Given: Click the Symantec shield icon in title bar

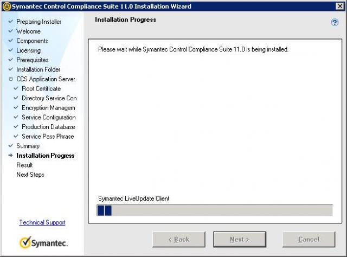Looking at the screenshot, I should point(7,6).
